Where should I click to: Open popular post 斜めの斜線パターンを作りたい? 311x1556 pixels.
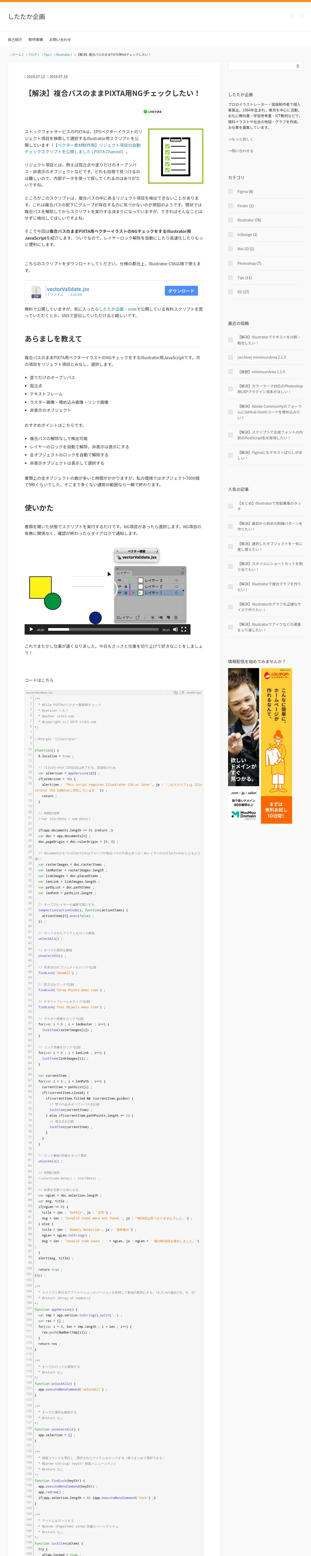point(270,526)
